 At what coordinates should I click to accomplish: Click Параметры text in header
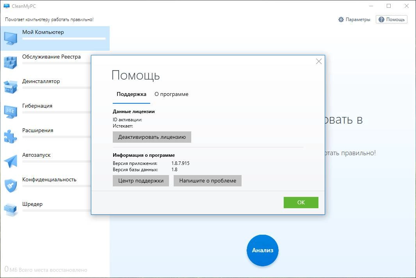[x=358, y=19]
